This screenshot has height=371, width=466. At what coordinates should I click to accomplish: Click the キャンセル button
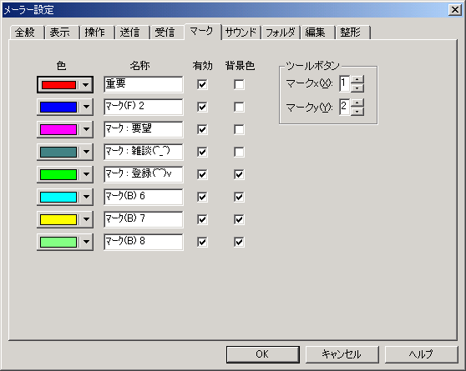342,354
